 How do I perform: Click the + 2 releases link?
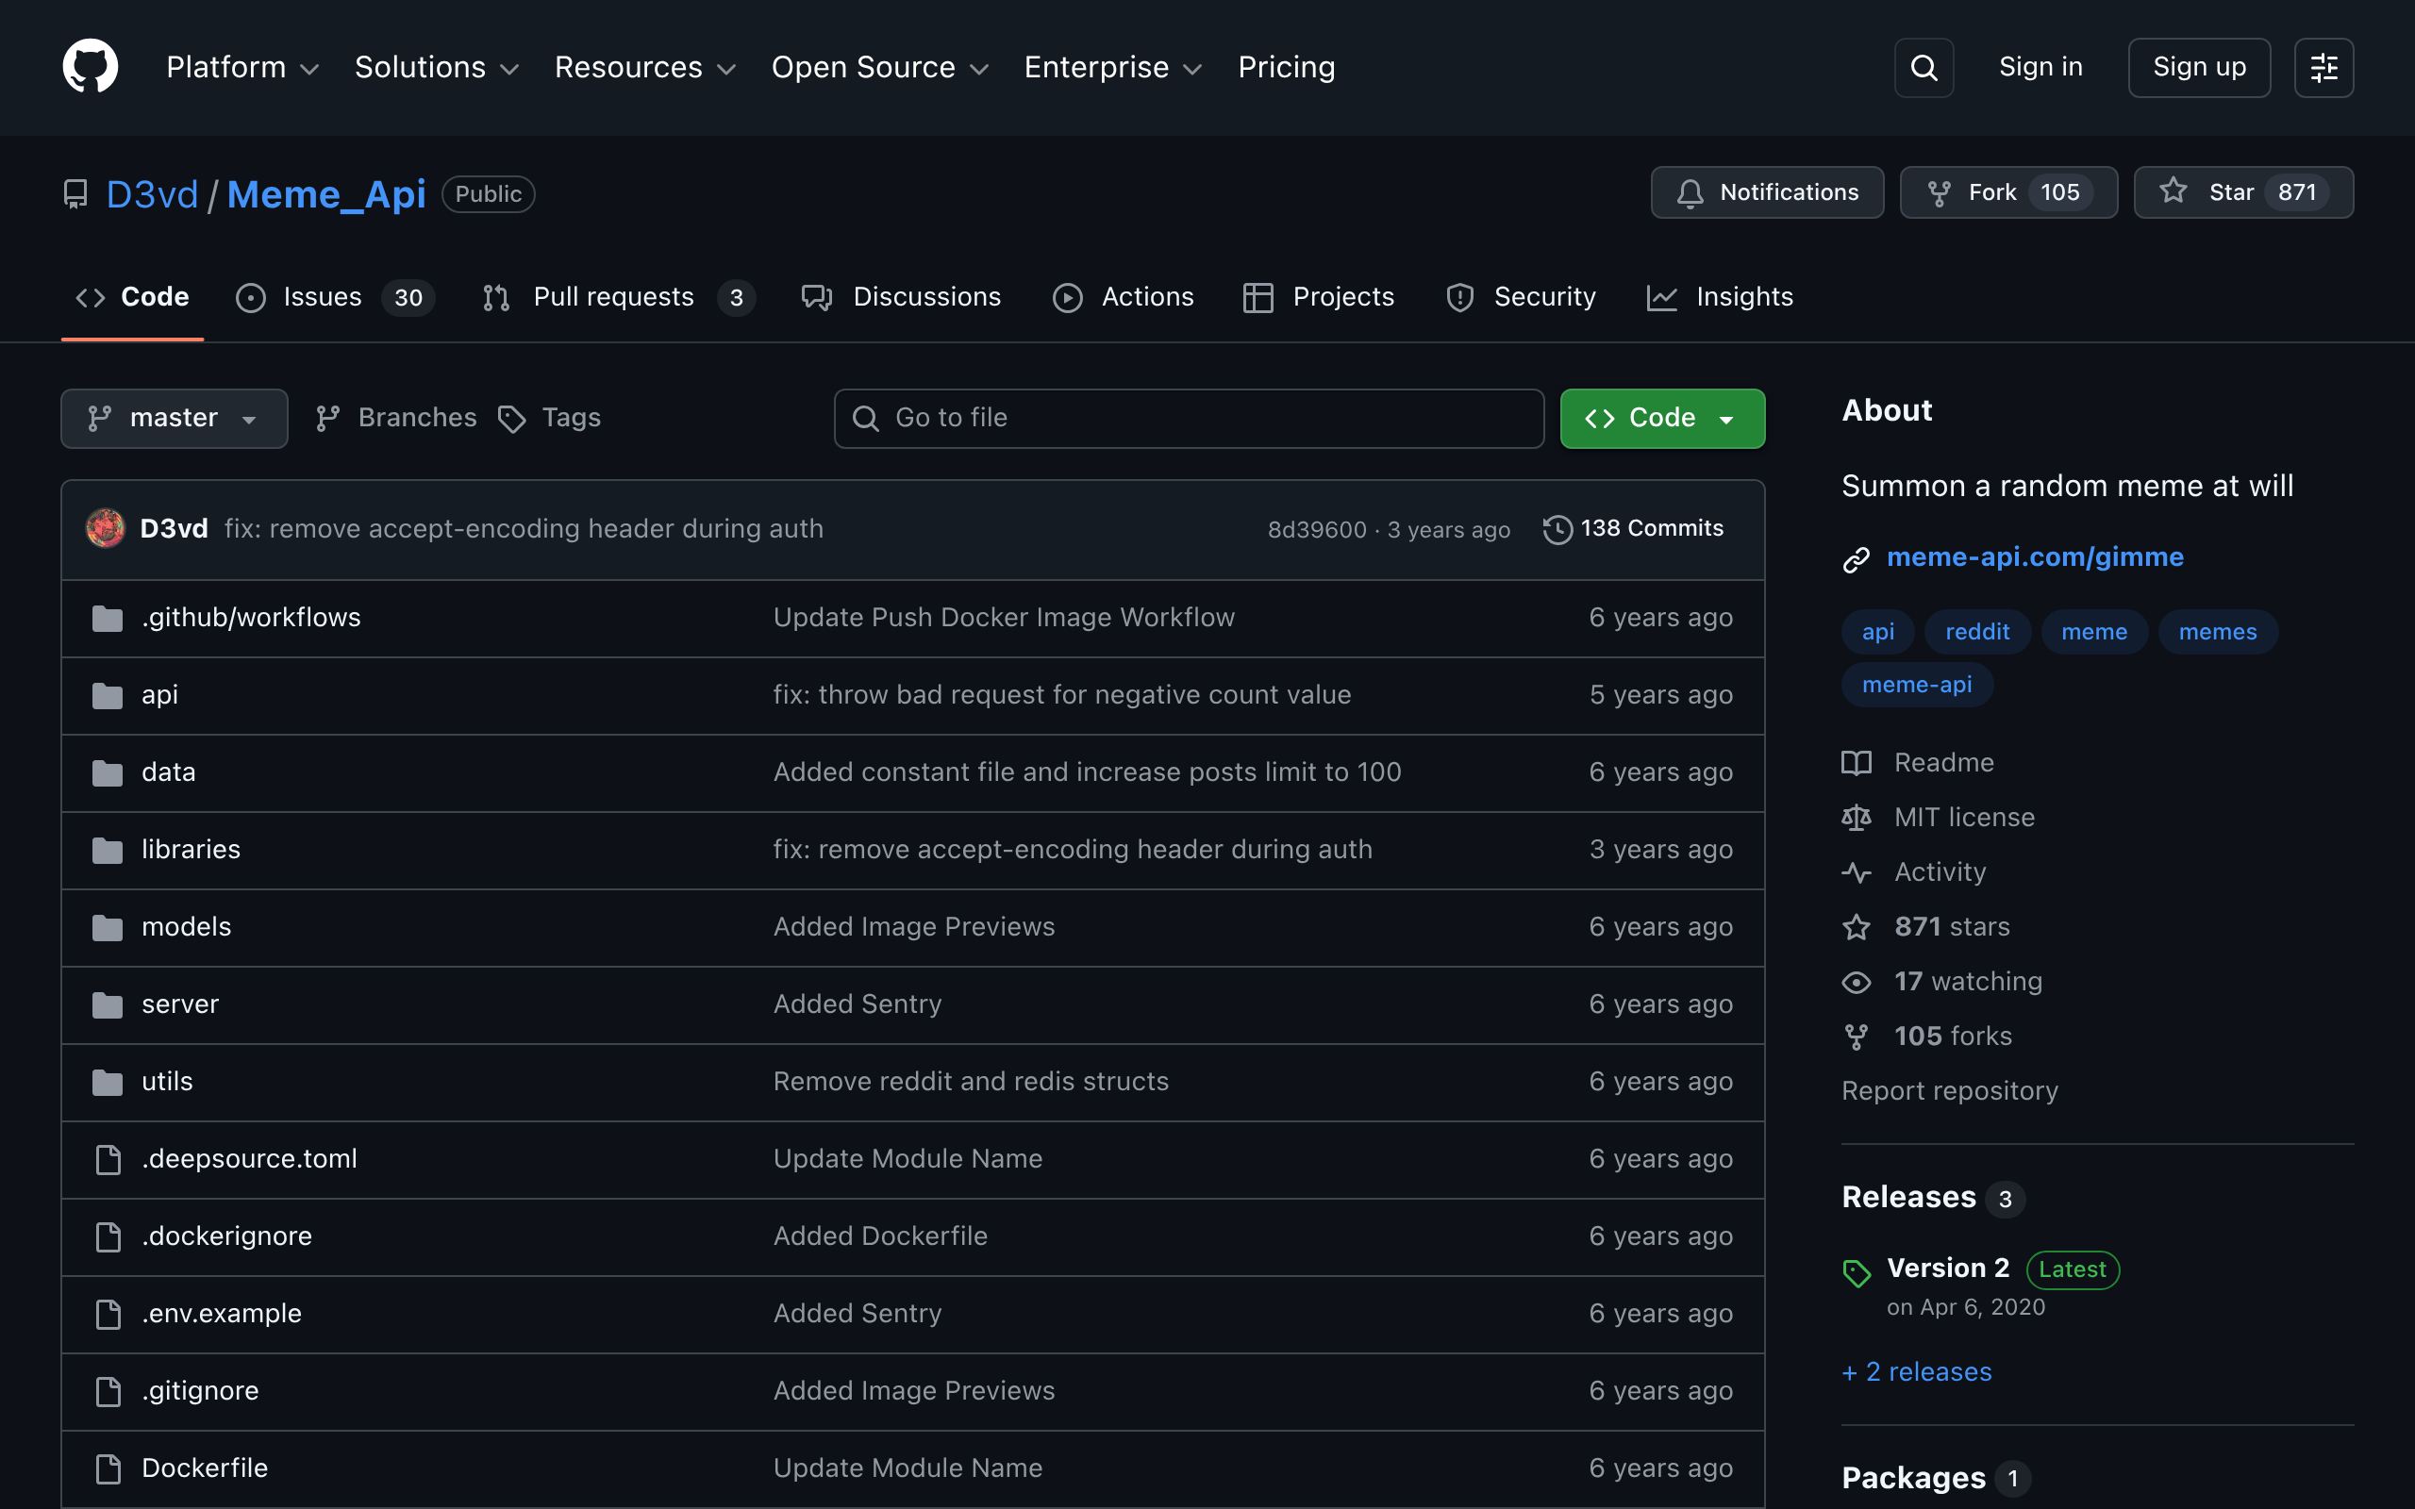coord(1916,1372)
